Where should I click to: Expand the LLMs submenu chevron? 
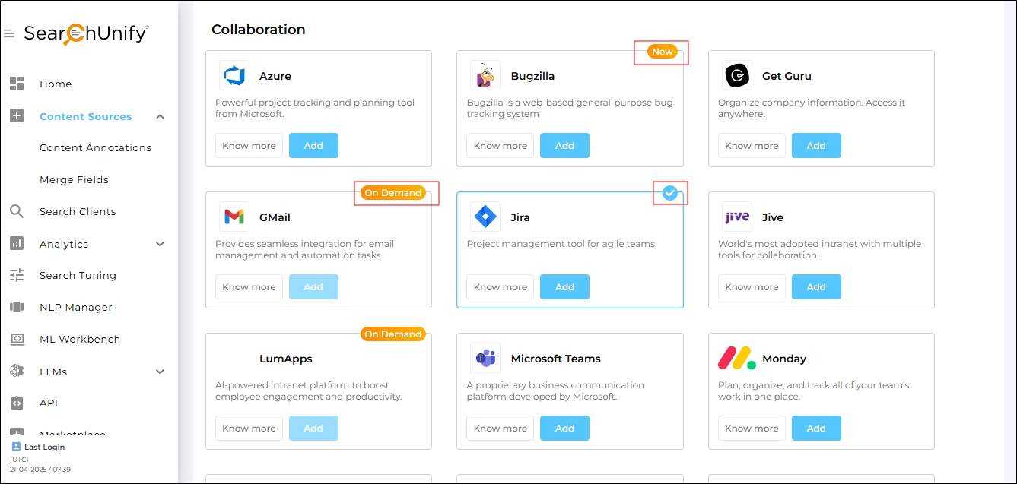tap(160, 372)
